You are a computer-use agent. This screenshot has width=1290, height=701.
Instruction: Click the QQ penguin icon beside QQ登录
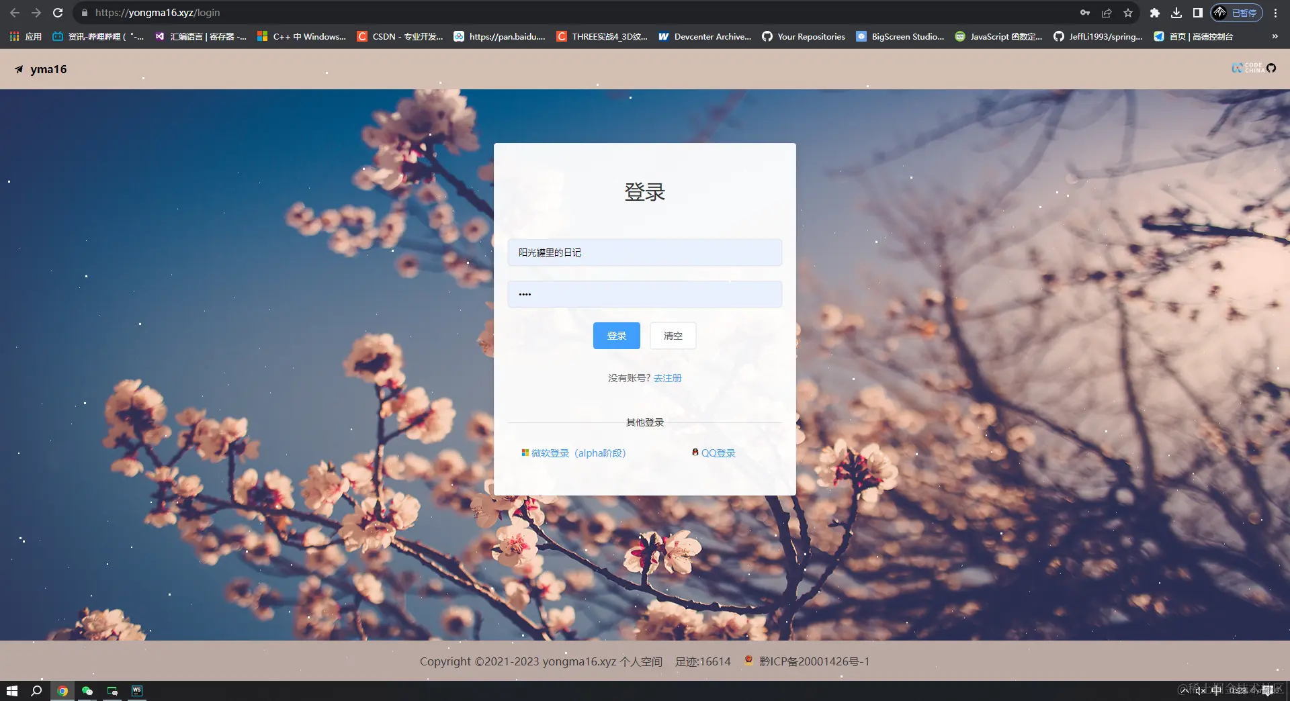[x=695, y=452]
